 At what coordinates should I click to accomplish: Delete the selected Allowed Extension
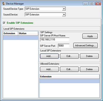pos(89,69)
